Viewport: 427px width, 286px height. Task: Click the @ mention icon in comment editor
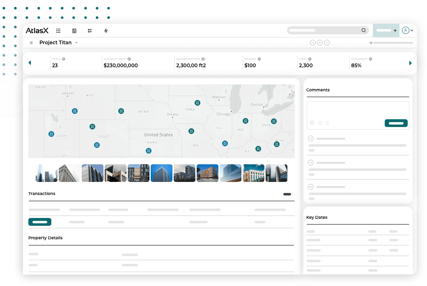click(x=312, y=123)
